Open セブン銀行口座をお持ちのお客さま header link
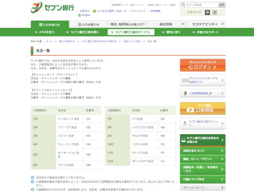This screenshot has width=254, height=191. (x=203, y=140)
